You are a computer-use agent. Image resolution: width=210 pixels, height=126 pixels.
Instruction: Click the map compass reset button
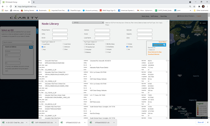205,30
